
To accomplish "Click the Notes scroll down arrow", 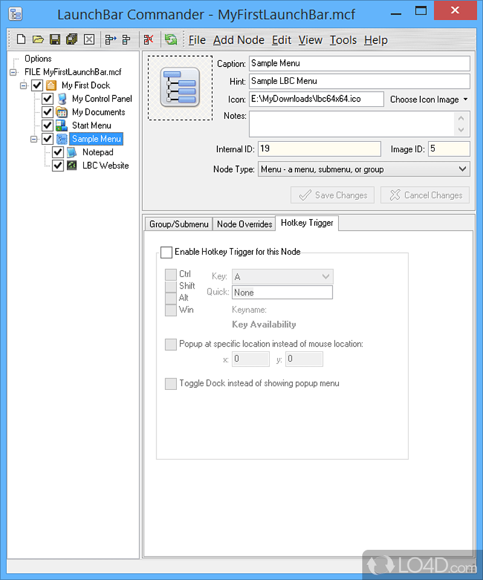I will point(461,130).
